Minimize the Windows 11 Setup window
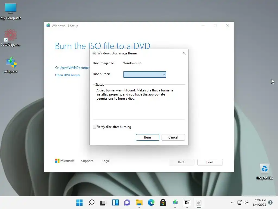The height and width of the screenshot is (209, 278). pyautogui.click(x=203, y=26)
